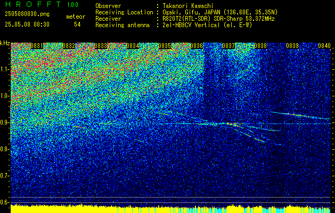Click the Receiving antenna label
The height and width of the screenshot is (213, 335).
tap(122, 25)
